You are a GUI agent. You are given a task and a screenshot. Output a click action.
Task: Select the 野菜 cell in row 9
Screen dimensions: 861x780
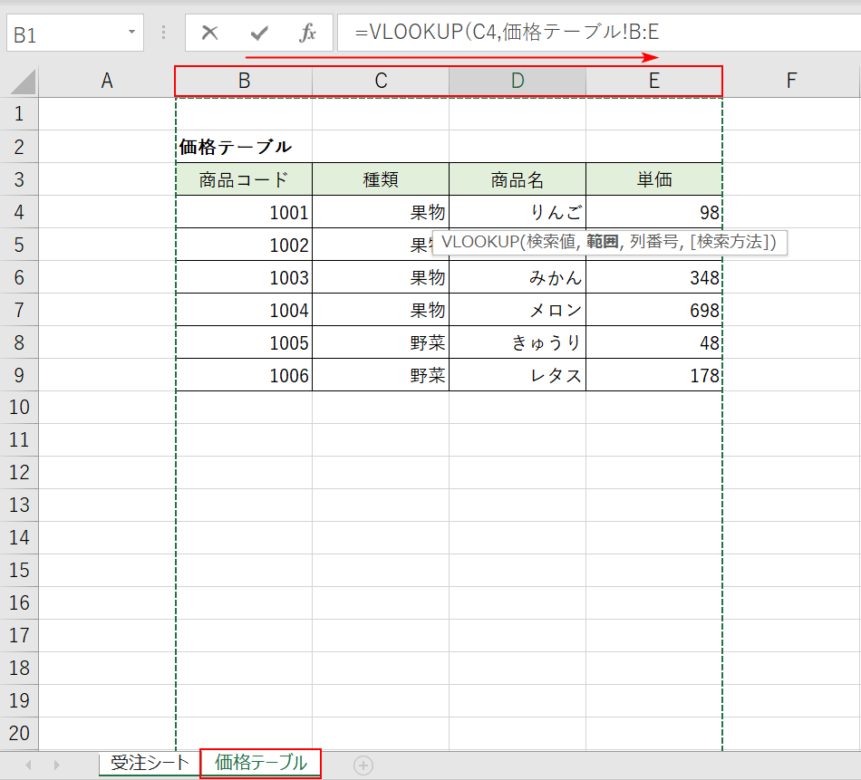(381, 375)
